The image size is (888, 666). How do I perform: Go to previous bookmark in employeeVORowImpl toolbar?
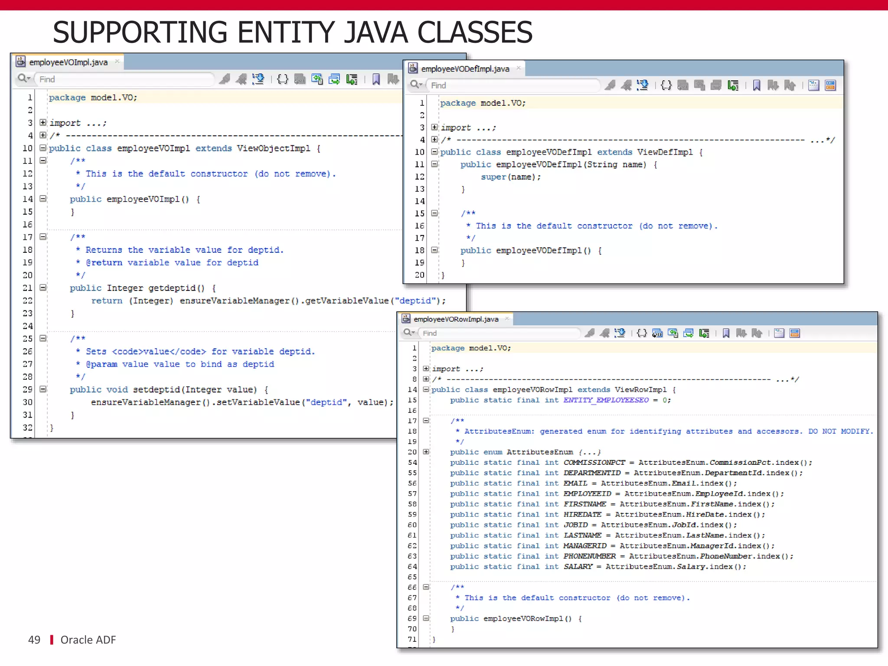click(757, 333)
